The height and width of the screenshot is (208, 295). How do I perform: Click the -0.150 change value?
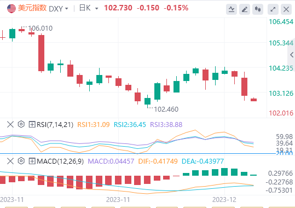point(148,8)
